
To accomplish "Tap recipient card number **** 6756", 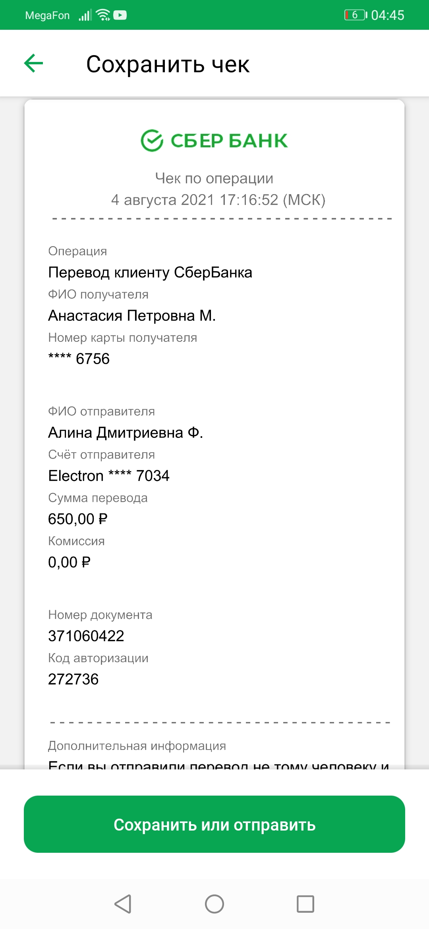I will pyautogui.click(x=79, y=359).
